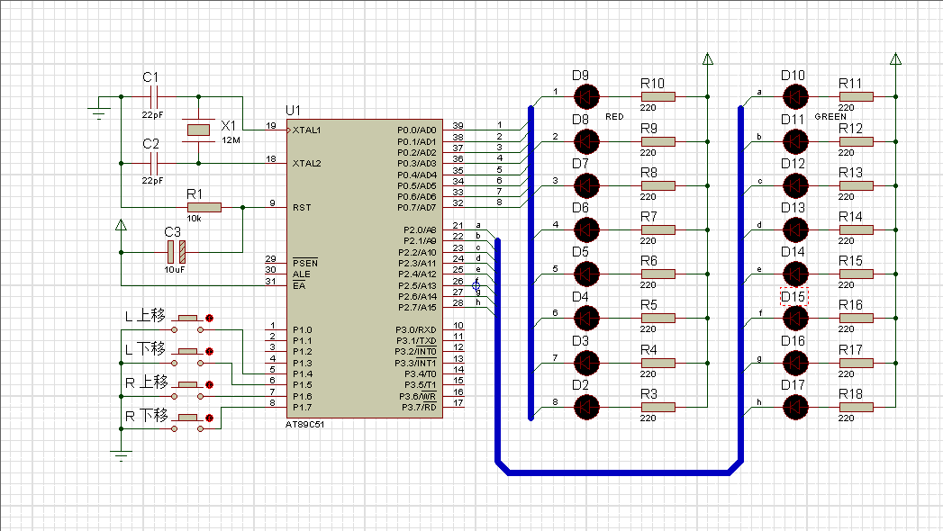Select LED symbol D14
Viewport: 943px width, 531px height.
point(795,274)
